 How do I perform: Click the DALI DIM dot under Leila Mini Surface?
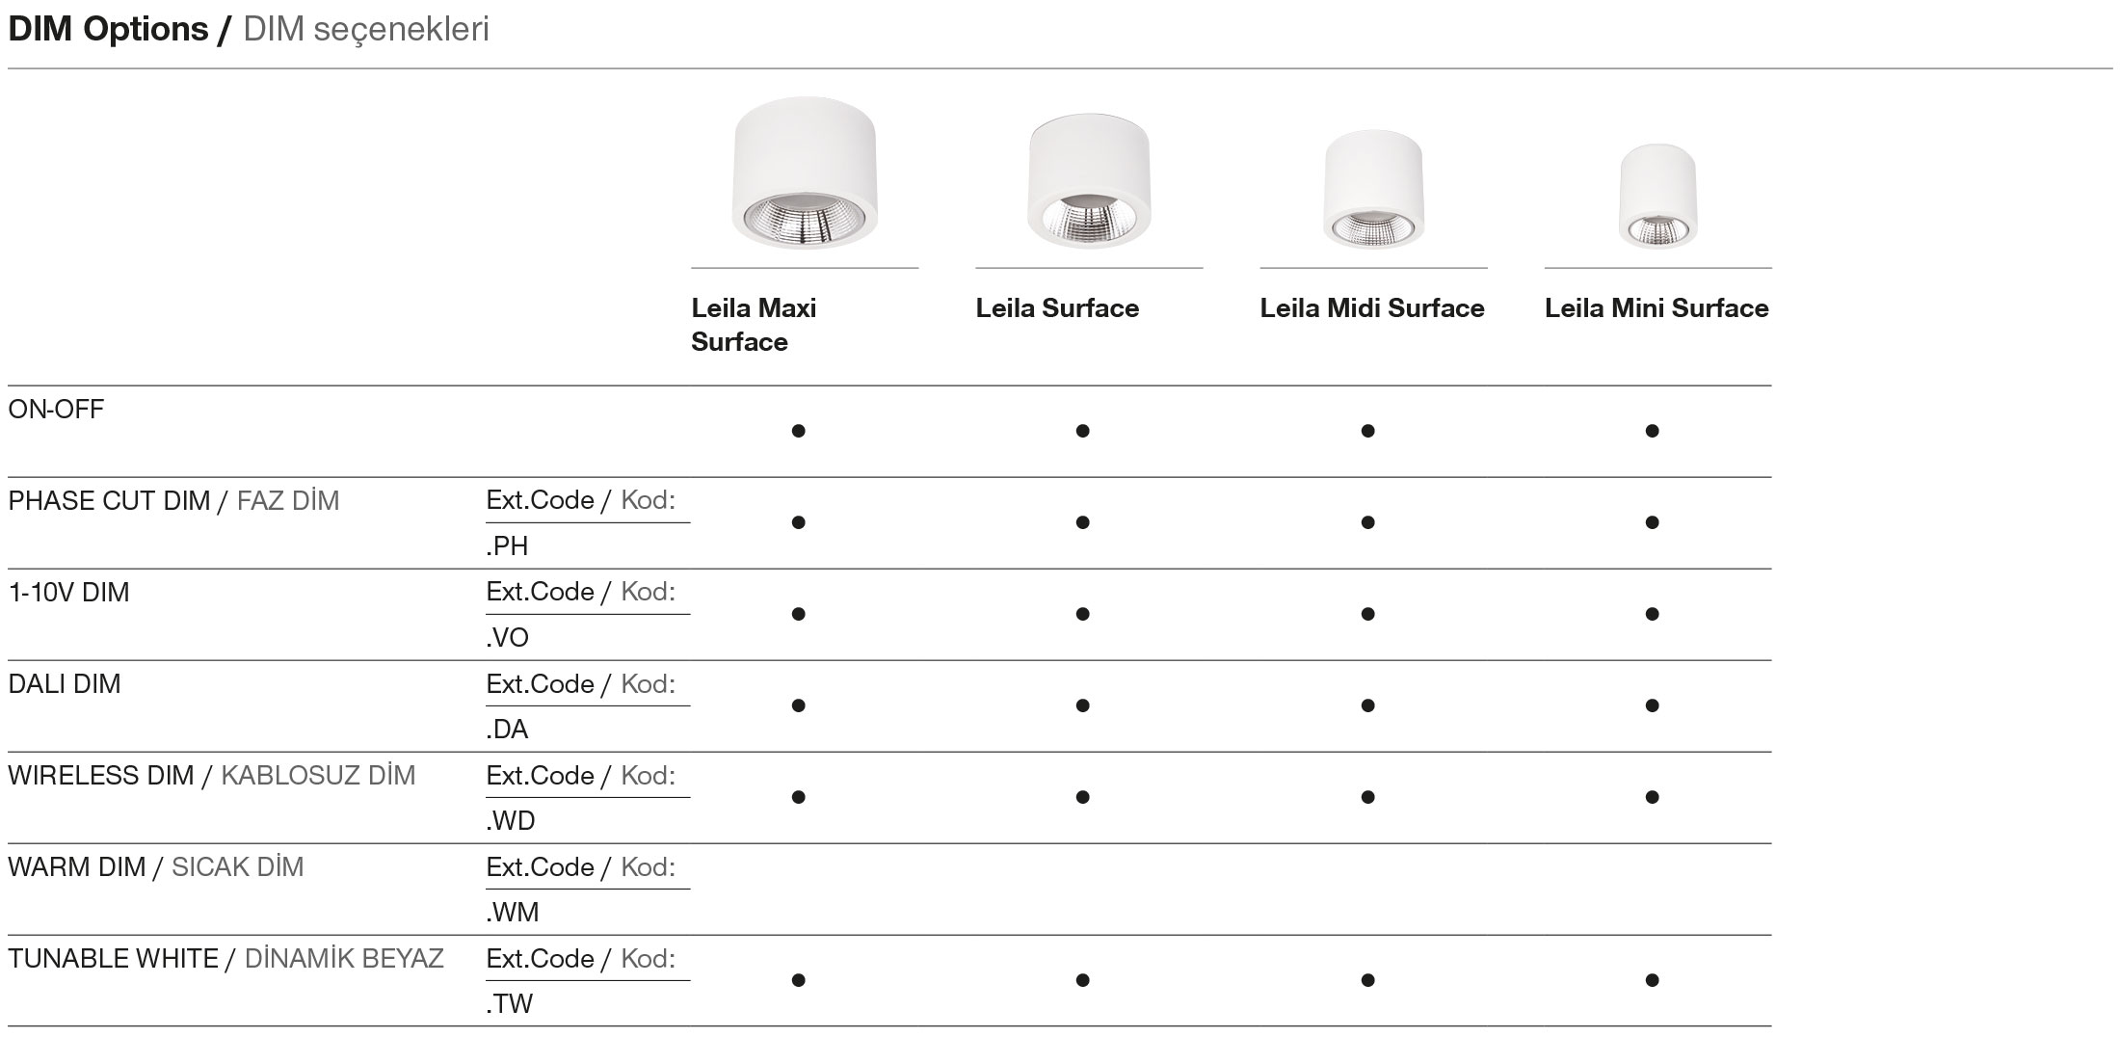tap(1652, 705)
